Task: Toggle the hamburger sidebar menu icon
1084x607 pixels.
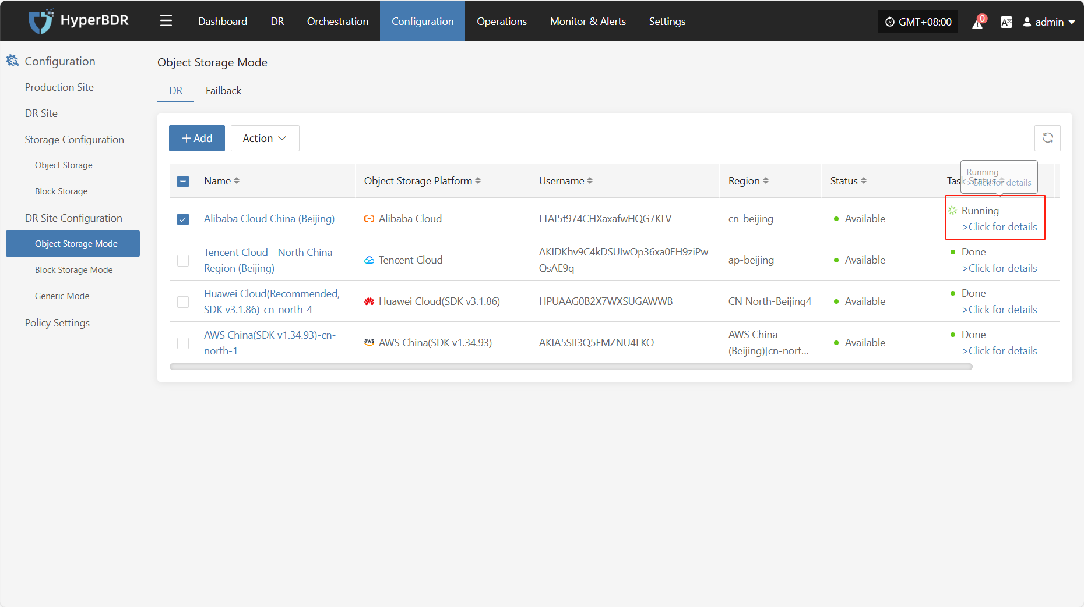Action: click(x=166, y=22)
